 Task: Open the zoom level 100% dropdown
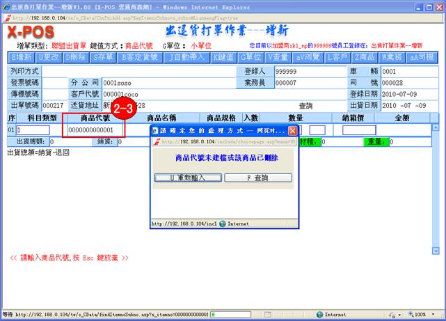click(425, 315)
